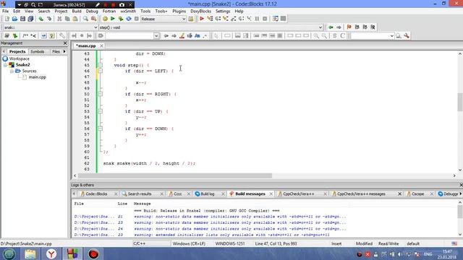Open the Build menu
Screen dimensions: 463x260
point(77,12)
